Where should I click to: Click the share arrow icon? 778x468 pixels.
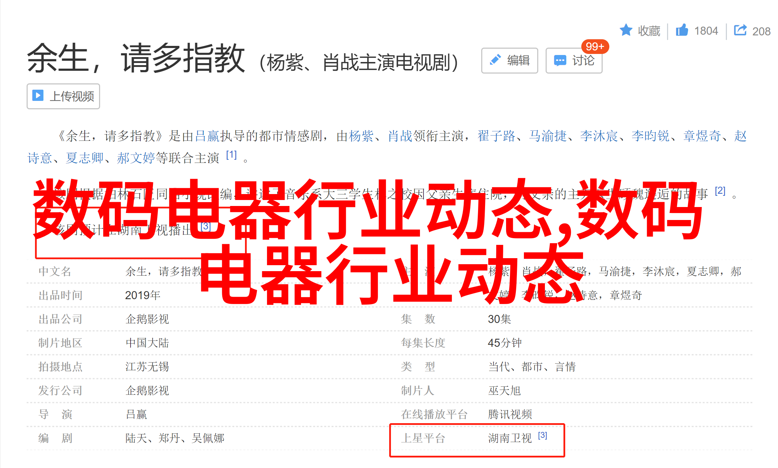pos(740,30)
